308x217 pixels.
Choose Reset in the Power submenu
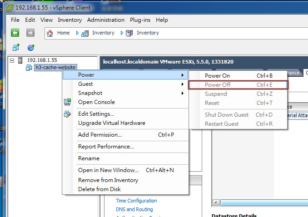tap(238, 103)
